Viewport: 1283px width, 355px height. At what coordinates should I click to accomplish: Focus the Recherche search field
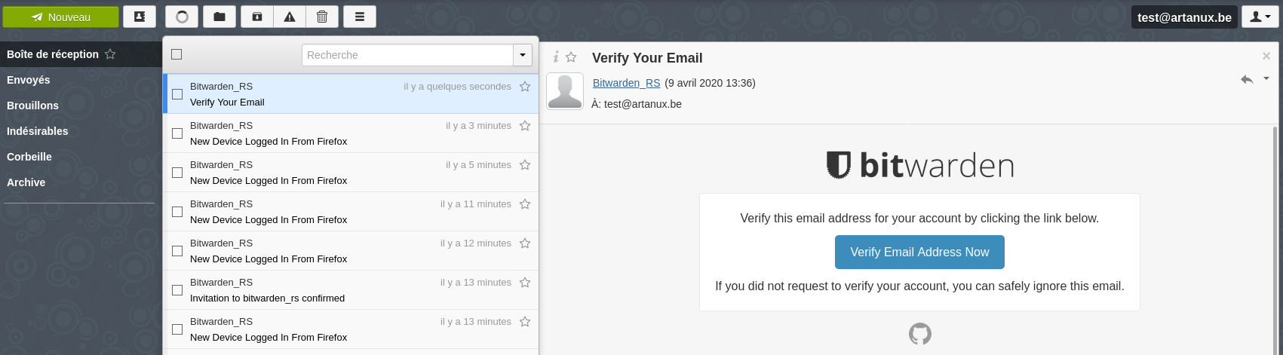coord(407,55)
